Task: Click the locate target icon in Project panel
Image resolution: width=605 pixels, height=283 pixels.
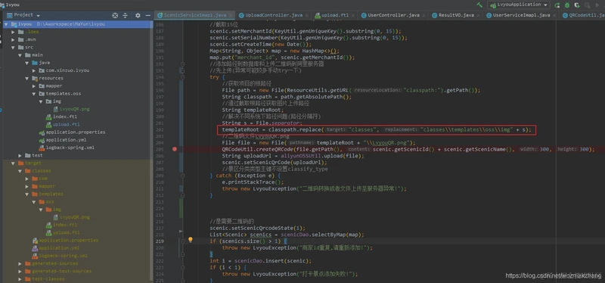Action: [115, 15]
